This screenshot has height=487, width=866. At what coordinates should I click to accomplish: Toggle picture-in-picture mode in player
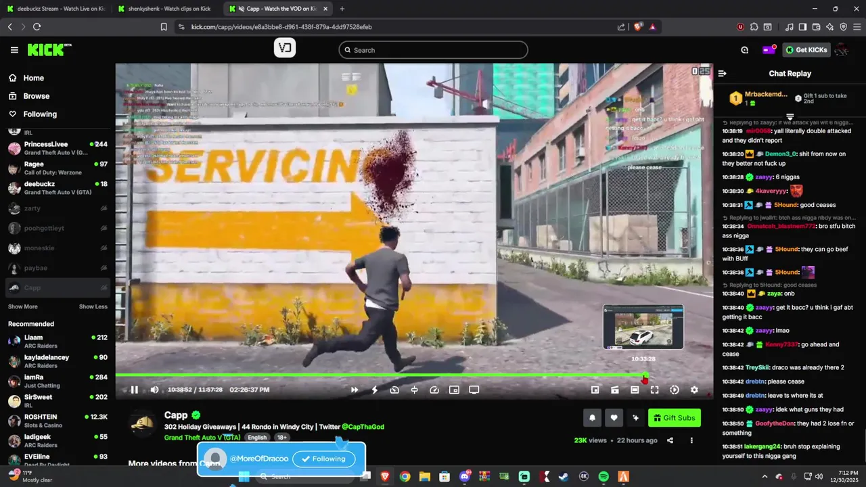(x=455, y=390)
